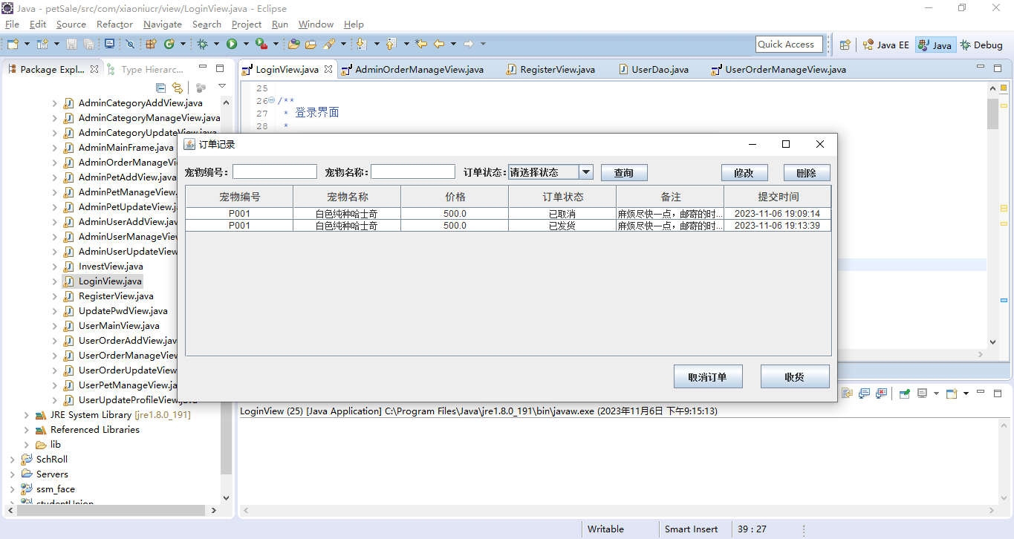Click the Skip All Breakpoints icon

130,45
